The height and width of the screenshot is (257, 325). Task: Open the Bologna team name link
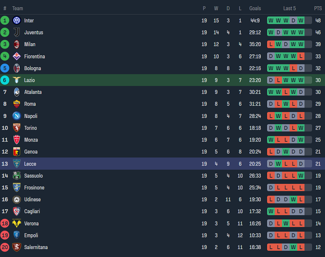pyautogui.click(x=32, y=69)
